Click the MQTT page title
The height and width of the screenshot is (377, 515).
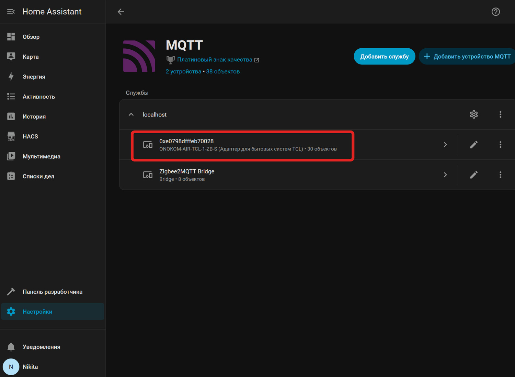[x=184, y=45]
